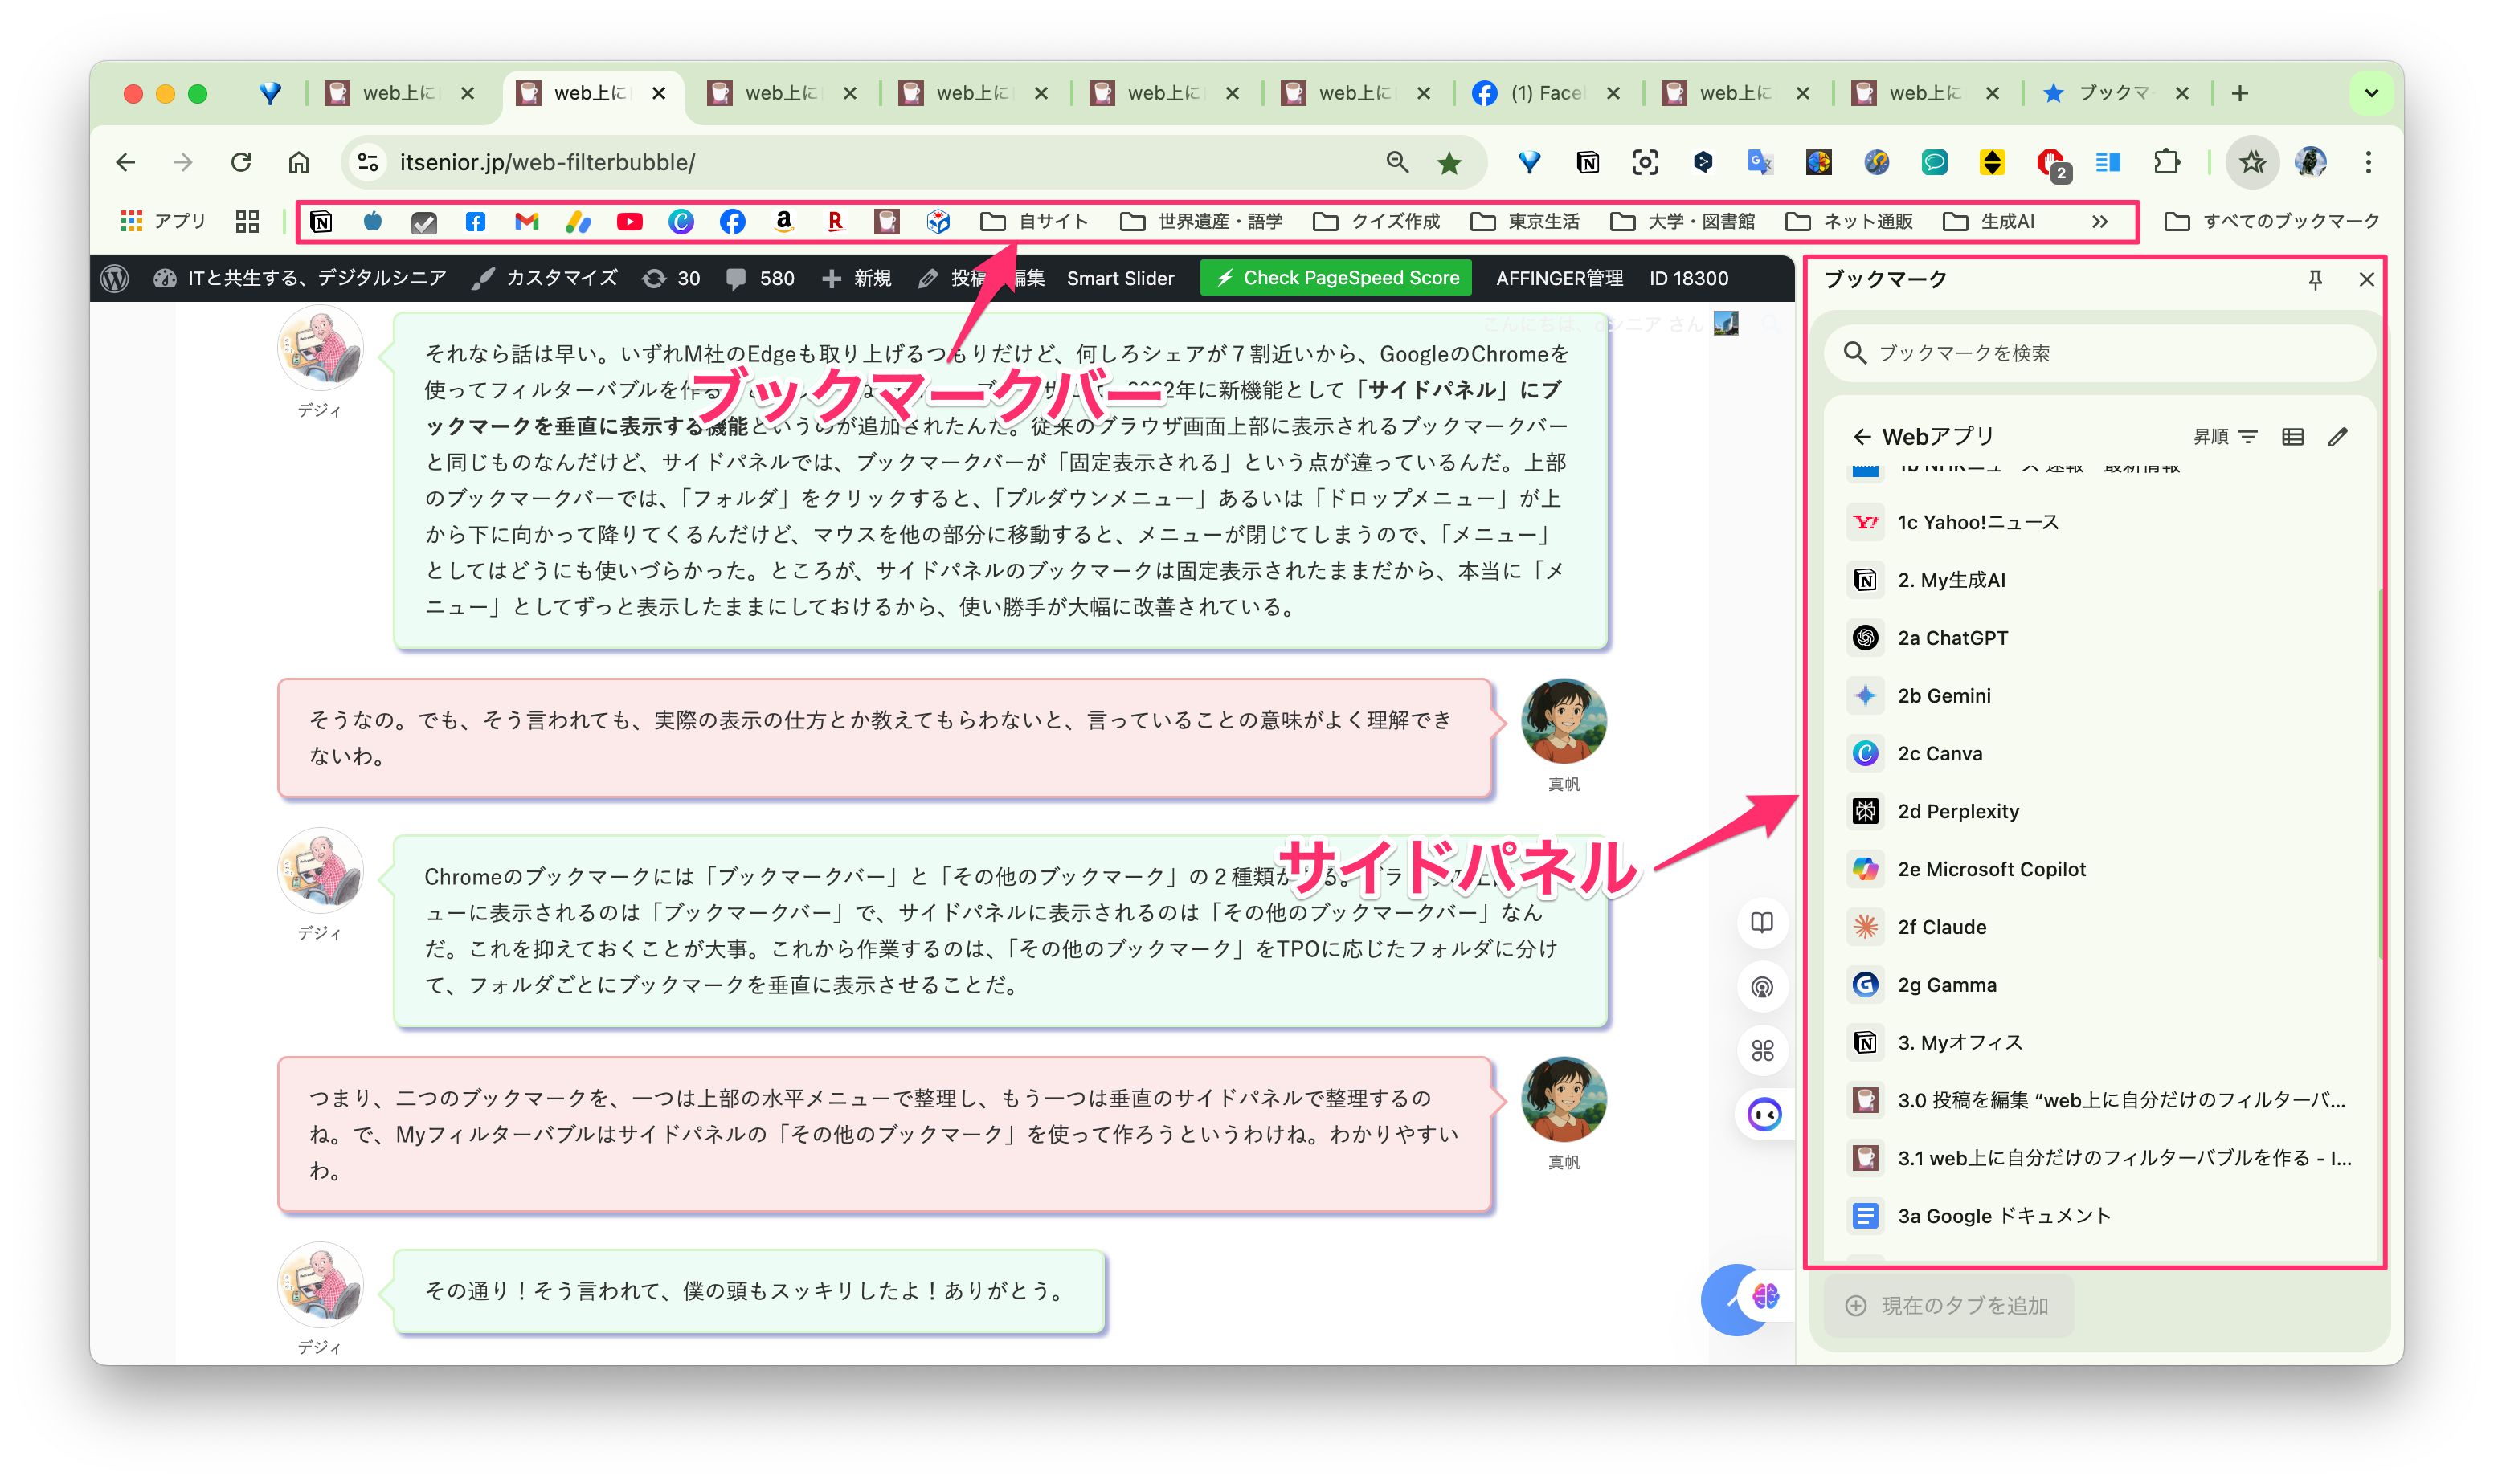Image resolution: width=2494 pixels, height=1484 pixels.
Task: Click 新規 in the admin bar
Action: tap(857, 278)
